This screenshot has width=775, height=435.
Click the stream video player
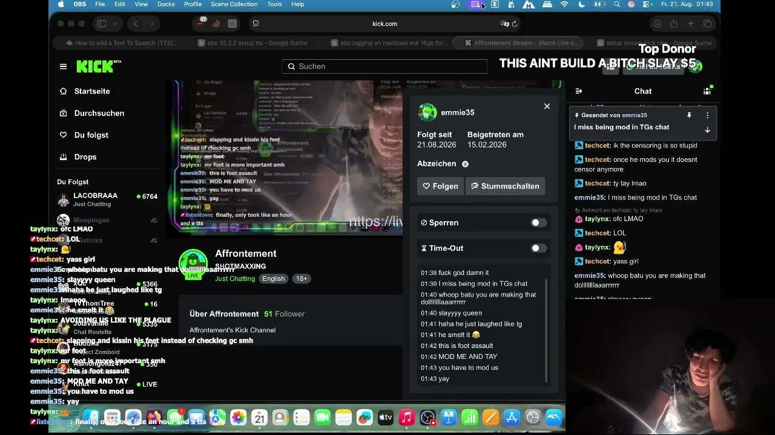pos(285,157)
